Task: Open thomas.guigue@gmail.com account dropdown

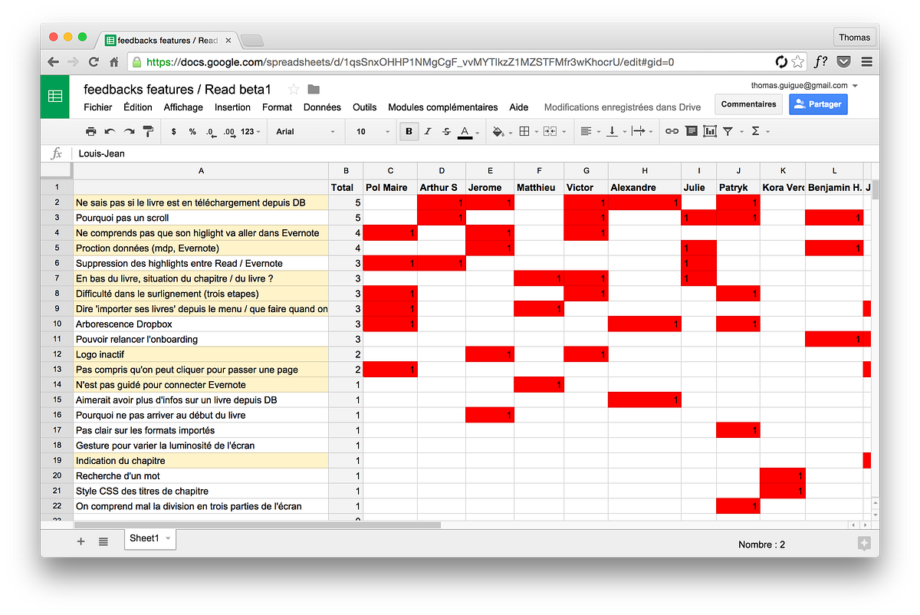Action: point(804,85)
